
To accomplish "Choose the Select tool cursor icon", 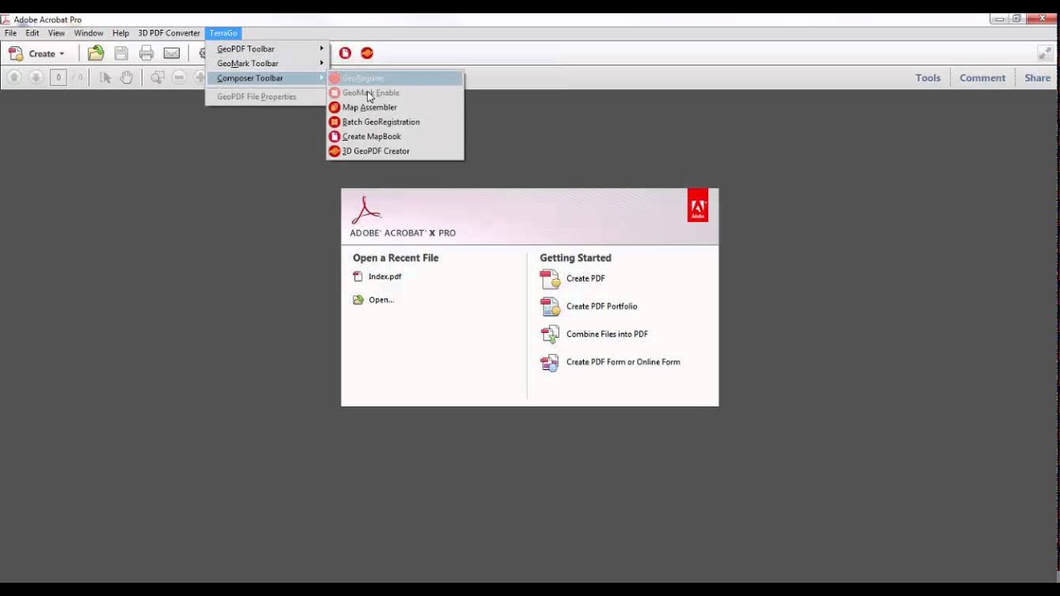I will pyautogui.click(x=105, y=77).
